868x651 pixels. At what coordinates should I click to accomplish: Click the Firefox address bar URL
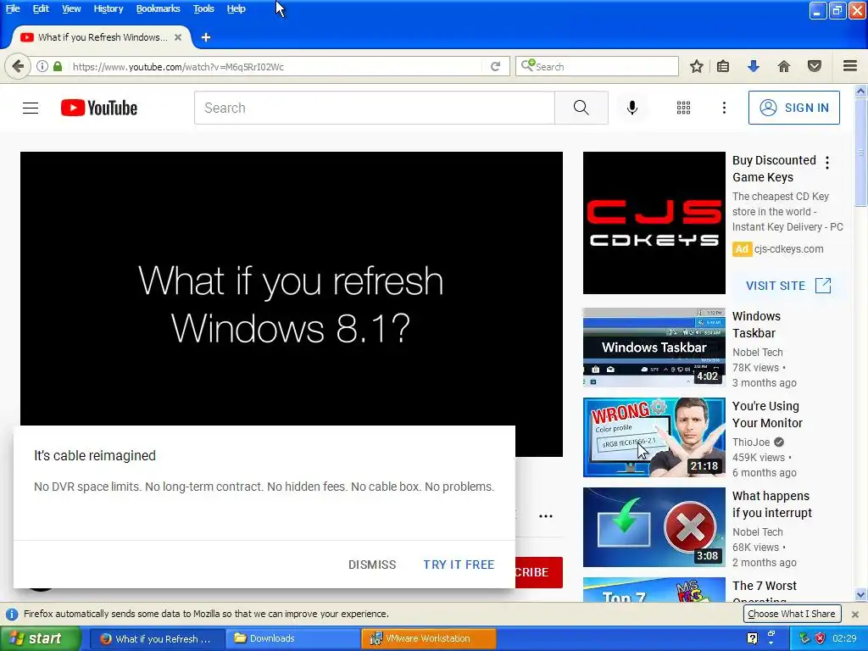tap(178, 67)
